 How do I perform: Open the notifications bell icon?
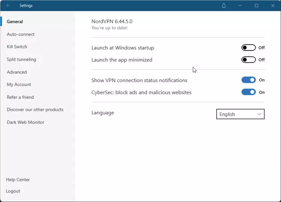click(x=224, y=6)
